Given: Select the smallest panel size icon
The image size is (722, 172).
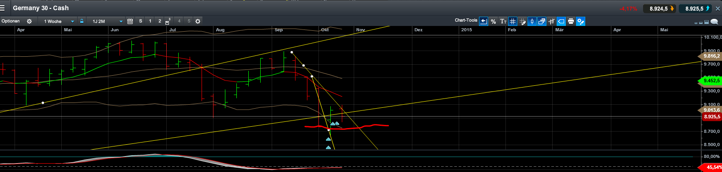Looking at the screenshot, I should [696, 23].
